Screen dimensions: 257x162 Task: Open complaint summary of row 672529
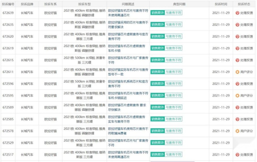pos(128,143)
